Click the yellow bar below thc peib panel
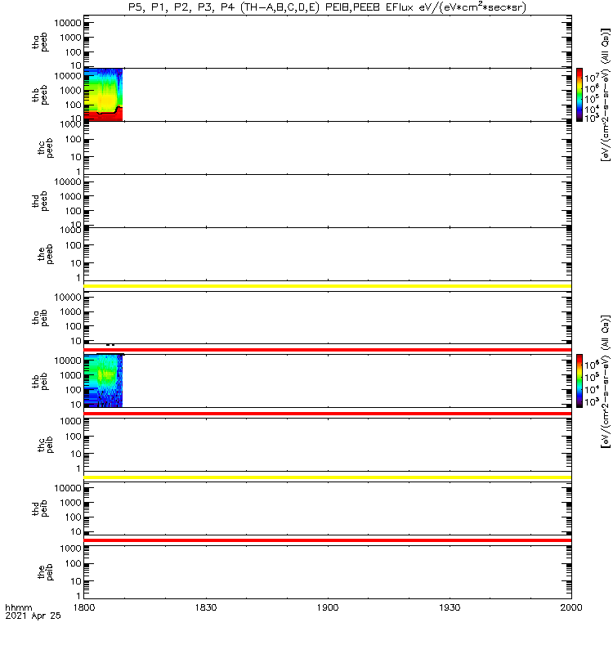 [328, 477]
